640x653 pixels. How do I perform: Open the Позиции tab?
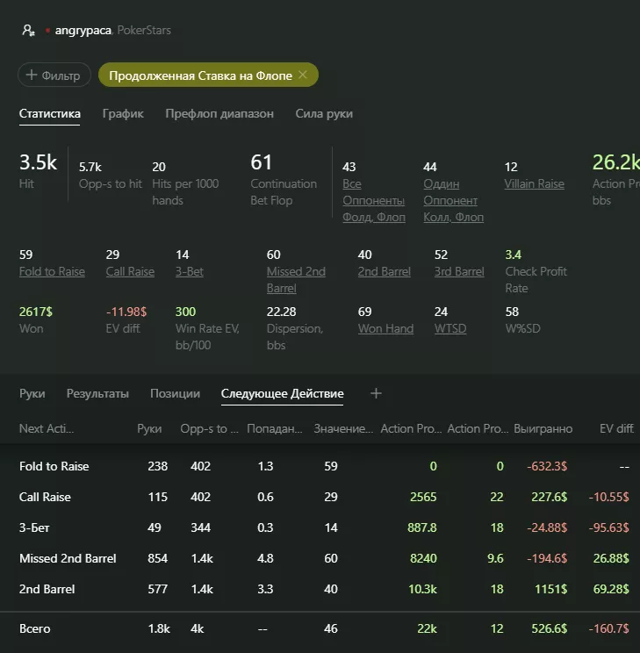click(x=175, y=393)
